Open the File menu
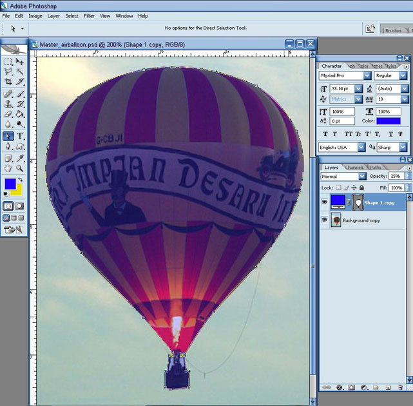Image resolution: width=413 pixels, height=406 pixels. click(6, 16)
